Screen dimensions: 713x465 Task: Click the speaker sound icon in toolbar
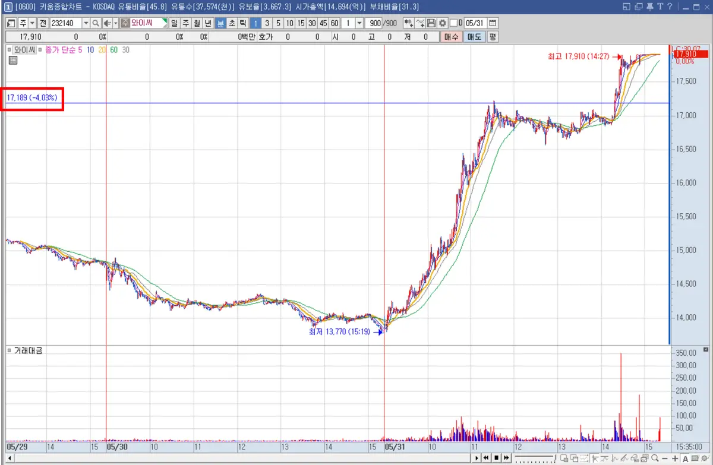point(106,23)
